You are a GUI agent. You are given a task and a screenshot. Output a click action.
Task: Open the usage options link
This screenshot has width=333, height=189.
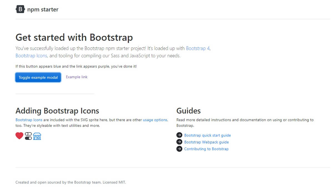[155, 120]
